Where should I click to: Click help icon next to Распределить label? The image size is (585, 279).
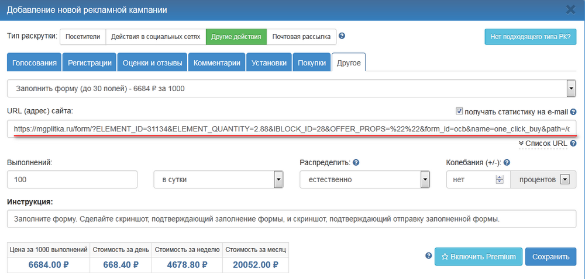pyautogui.click(x=356, y=162)
